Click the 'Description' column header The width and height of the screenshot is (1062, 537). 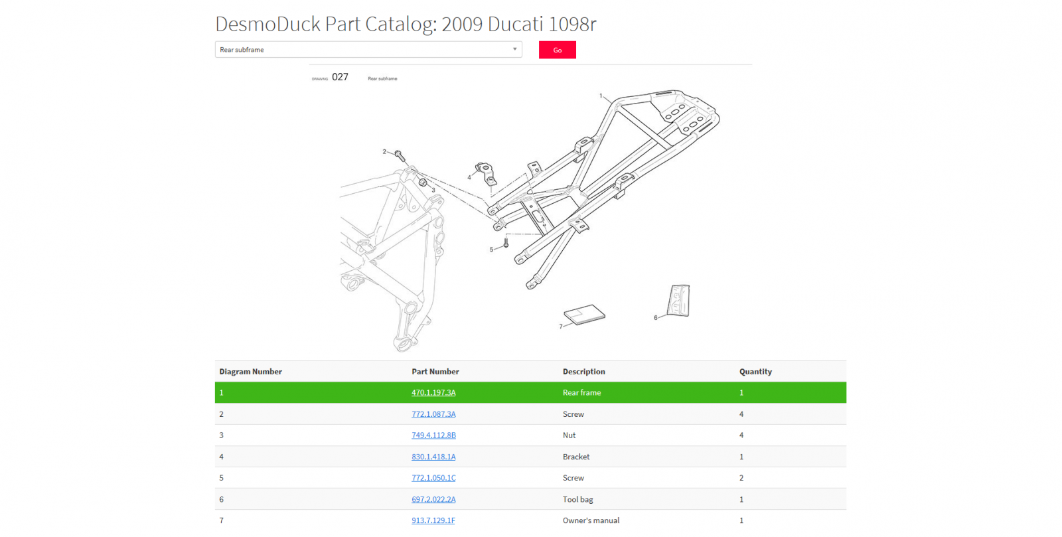click(x=584, y=372)
